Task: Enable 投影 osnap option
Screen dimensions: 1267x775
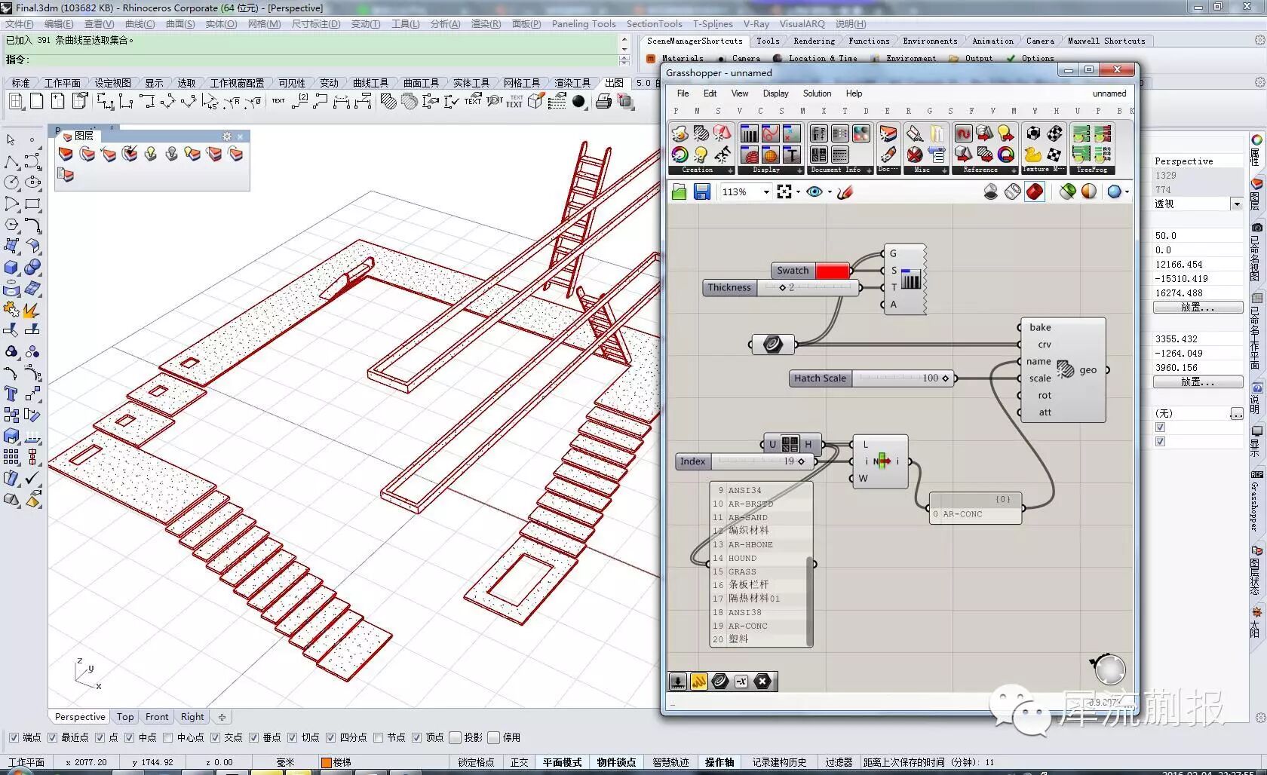Action: (x=455, y=737)
